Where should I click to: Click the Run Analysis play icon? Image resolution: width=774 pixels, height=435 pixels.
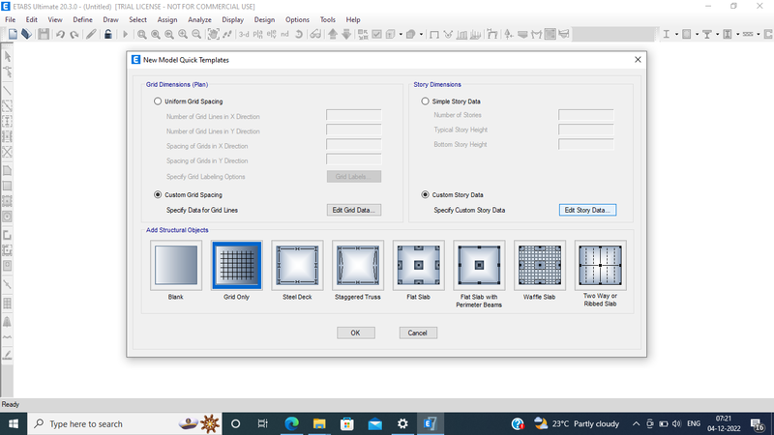coord(125,34)
